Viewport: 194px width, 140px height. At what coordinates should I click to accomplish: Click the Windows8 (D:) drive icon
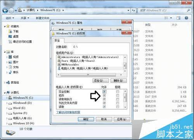10,103
